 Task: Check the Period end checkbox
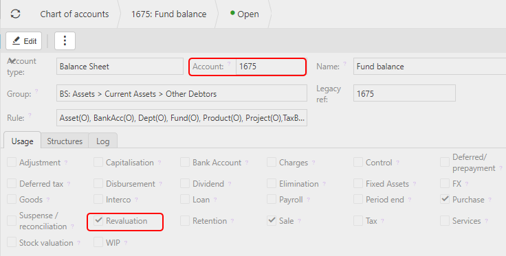[x=358, y=199]
